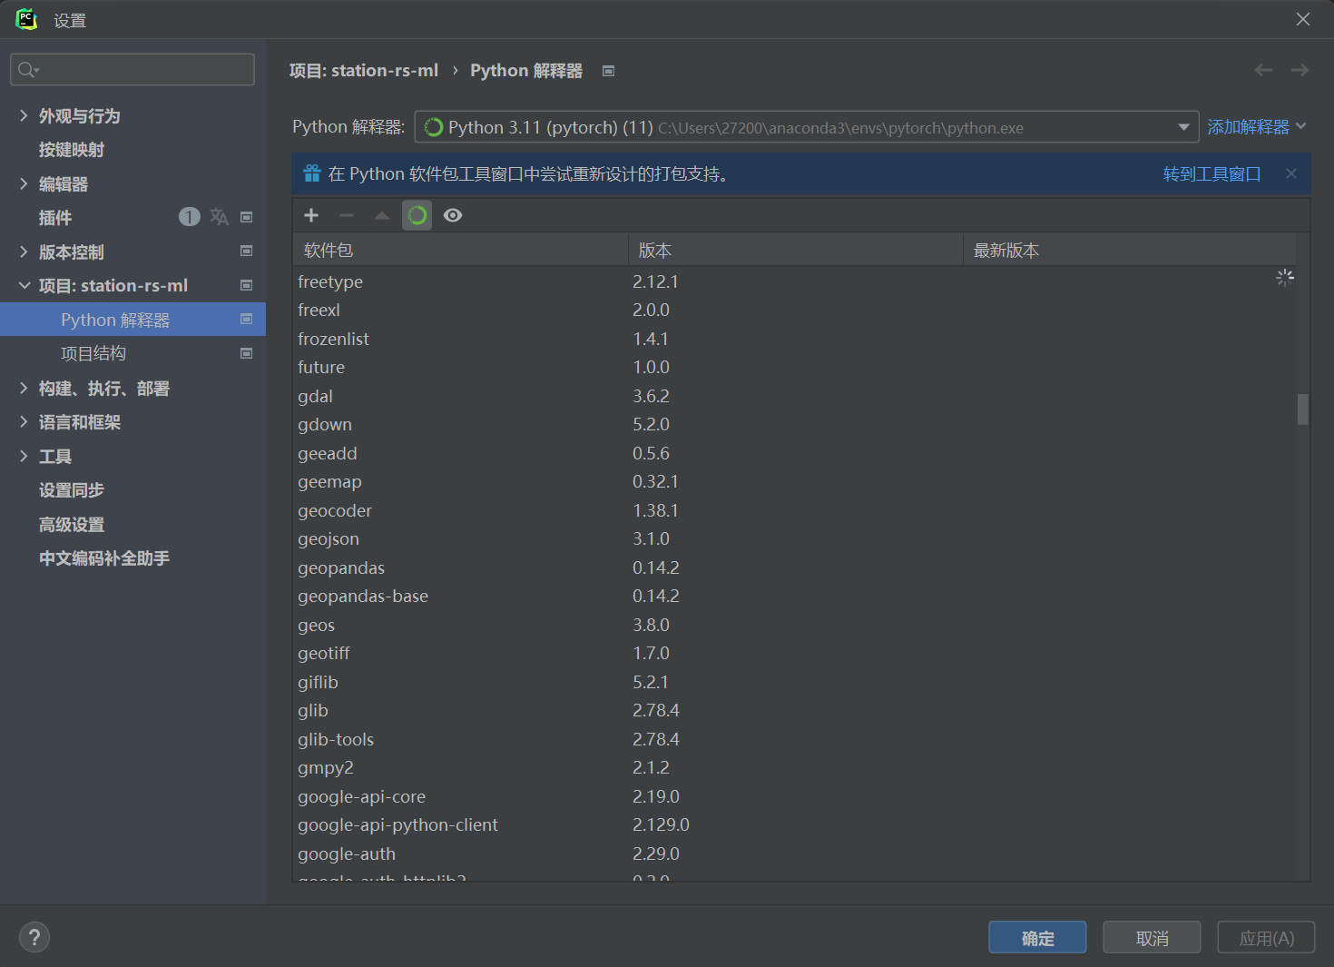Expand the 编辑器 section

click(24, 183)
